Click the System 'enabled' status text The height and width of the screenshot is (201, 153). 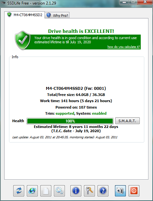pos(99,113)
